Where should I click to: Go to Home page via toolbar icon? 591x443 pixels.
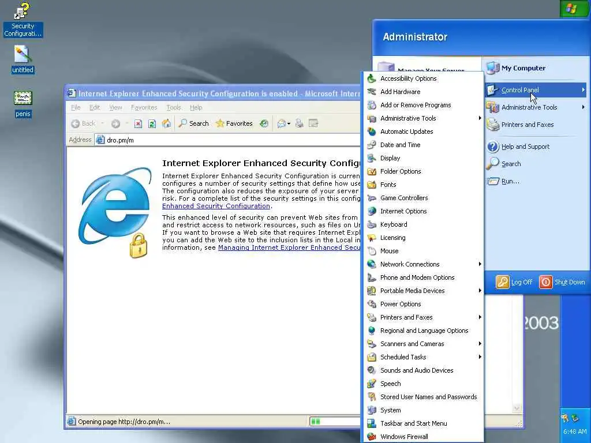[166, 123]
